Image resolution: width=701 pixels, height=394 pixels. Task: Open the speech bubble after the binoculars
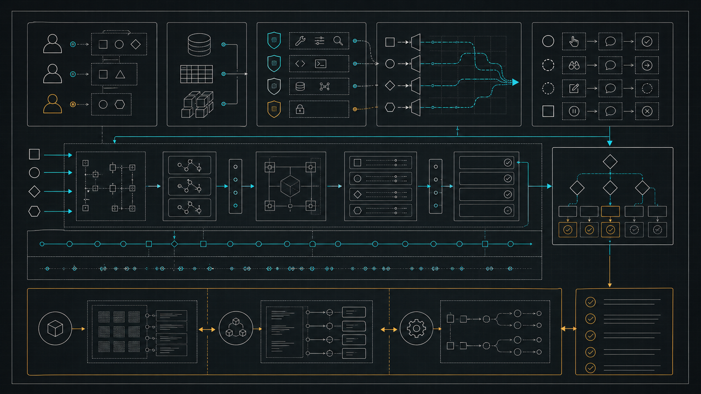[x=611, y=65]
